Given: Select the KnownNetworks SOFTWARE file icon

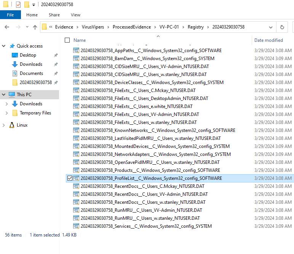Looking at the screenshot, I should pos(76,130).
